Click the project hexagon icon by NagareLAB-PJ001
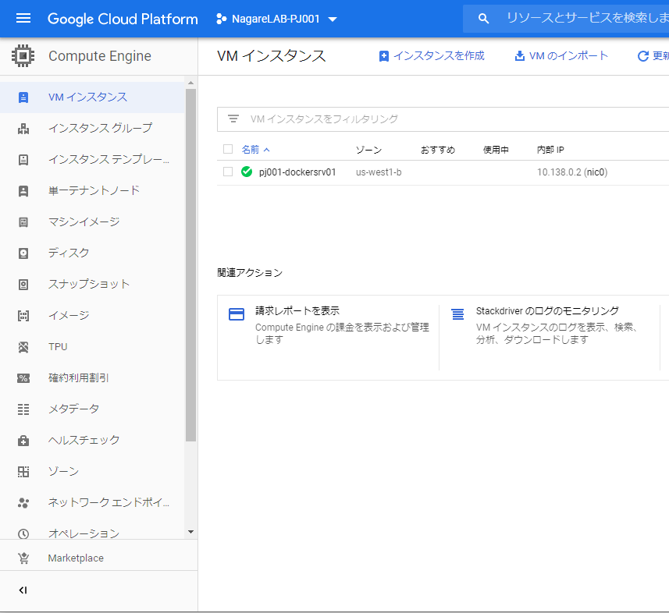Viewport: 669px width, 613px height. [x=221, y=19]
